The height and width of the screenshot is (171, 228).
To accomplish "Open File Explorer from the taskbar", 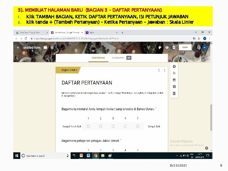I will tap(103, 156).
